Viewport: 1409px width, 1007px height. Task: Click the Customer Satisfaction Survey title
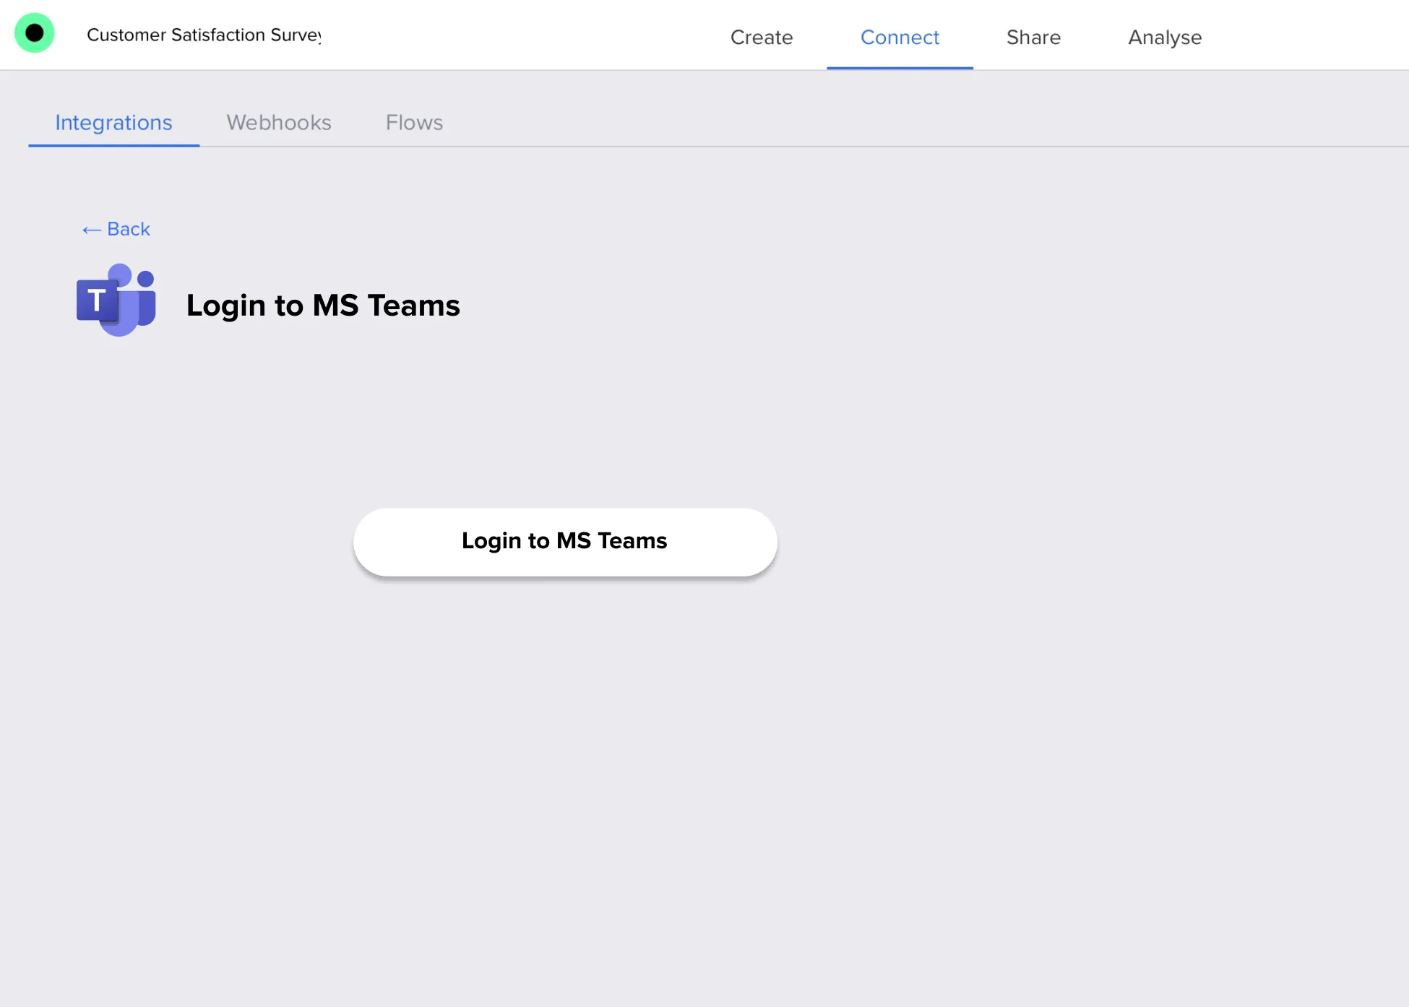click(204, 35)
